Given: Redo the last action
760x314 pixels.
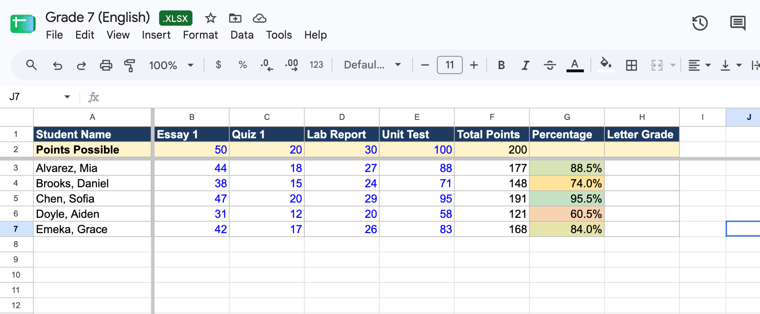Looking at the screenshot, I should coord(81,65).
